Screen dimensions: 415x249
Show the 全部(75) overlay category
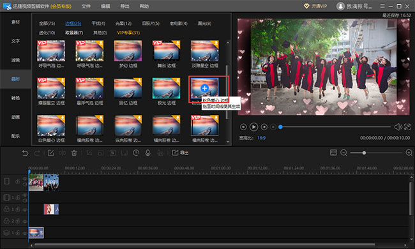click(47, 23)
